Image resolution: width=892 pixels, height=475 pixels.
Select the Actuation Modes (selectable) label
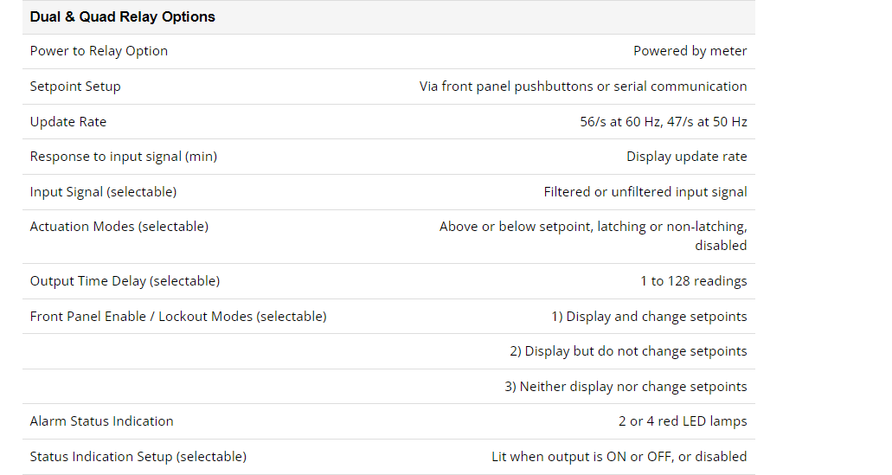click(x=119, y=227)
